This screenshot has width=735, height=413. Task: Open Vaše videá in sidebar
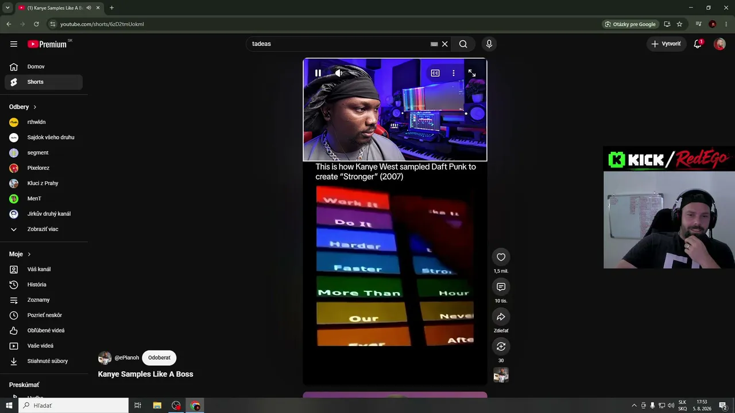(x=44, y=346)
